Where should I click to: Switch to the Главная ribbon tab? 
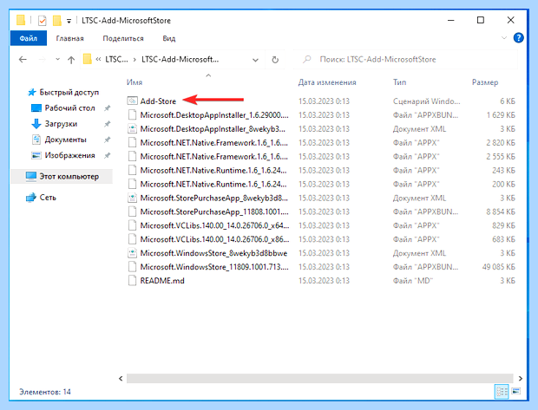click(70, 38)
